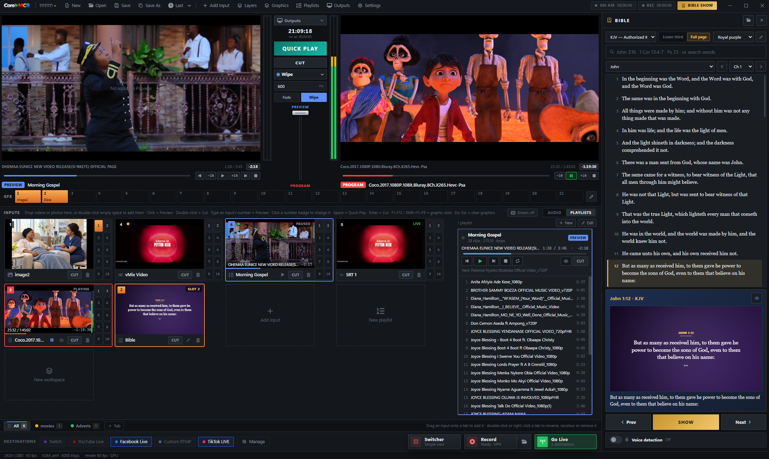The width and height of the screenshot is (769, 459).
Task: Open the Settings menu
Action: click(369, 6)
